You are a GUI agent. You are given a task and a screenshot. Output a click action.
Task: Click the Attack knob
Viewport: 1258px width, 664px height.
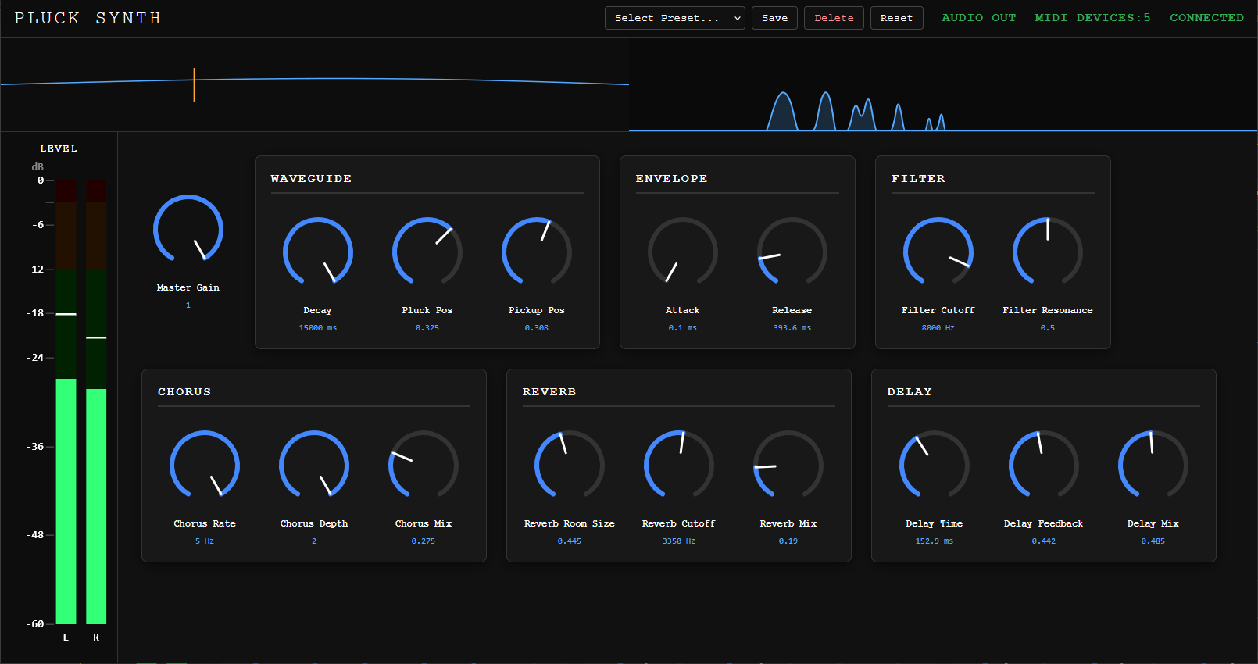(x=683, y=252)
